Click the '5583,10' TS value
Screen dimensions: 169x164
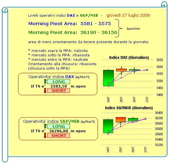[59, 86]
